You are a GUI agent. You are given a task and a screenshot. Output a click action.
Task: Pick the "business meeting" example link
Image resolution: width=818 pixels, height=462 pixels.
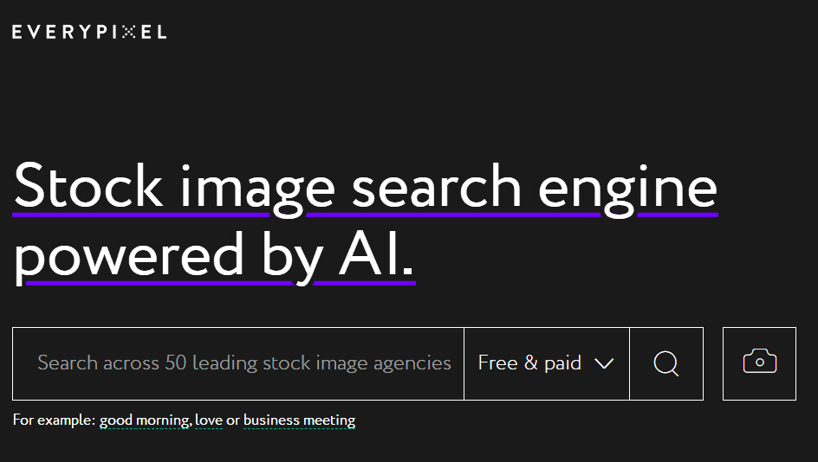click(299, 421)
